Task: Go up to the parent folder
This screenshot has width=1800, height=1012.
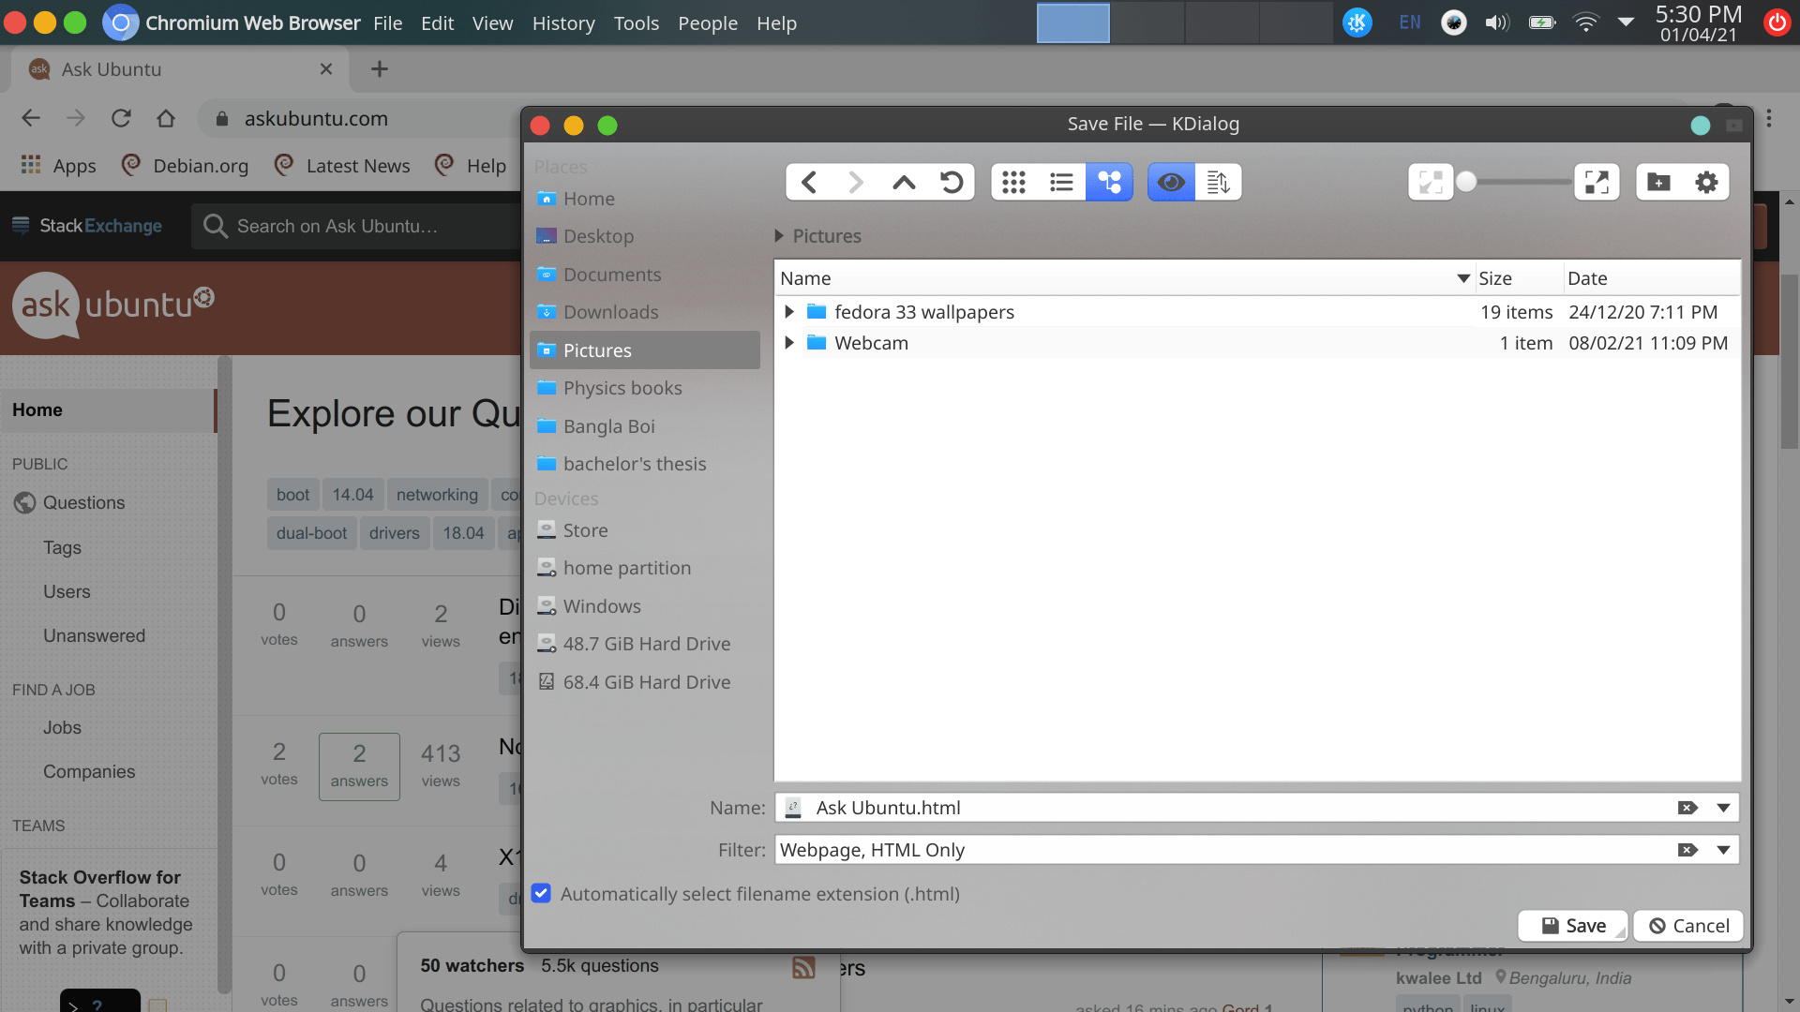Action: pos(904,182)
